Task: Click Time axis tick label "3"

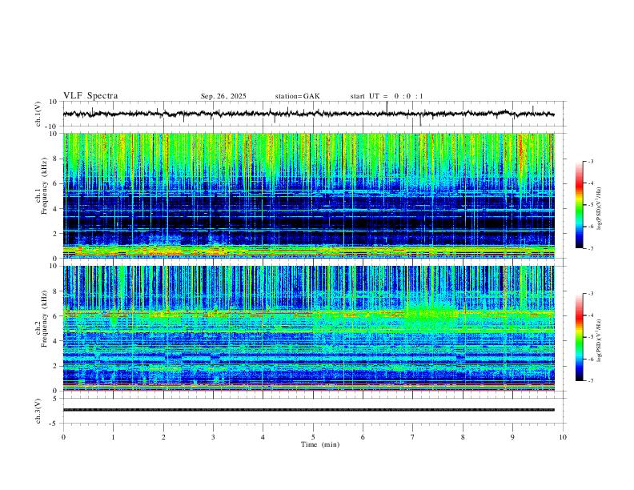Action: click(213, 437)
